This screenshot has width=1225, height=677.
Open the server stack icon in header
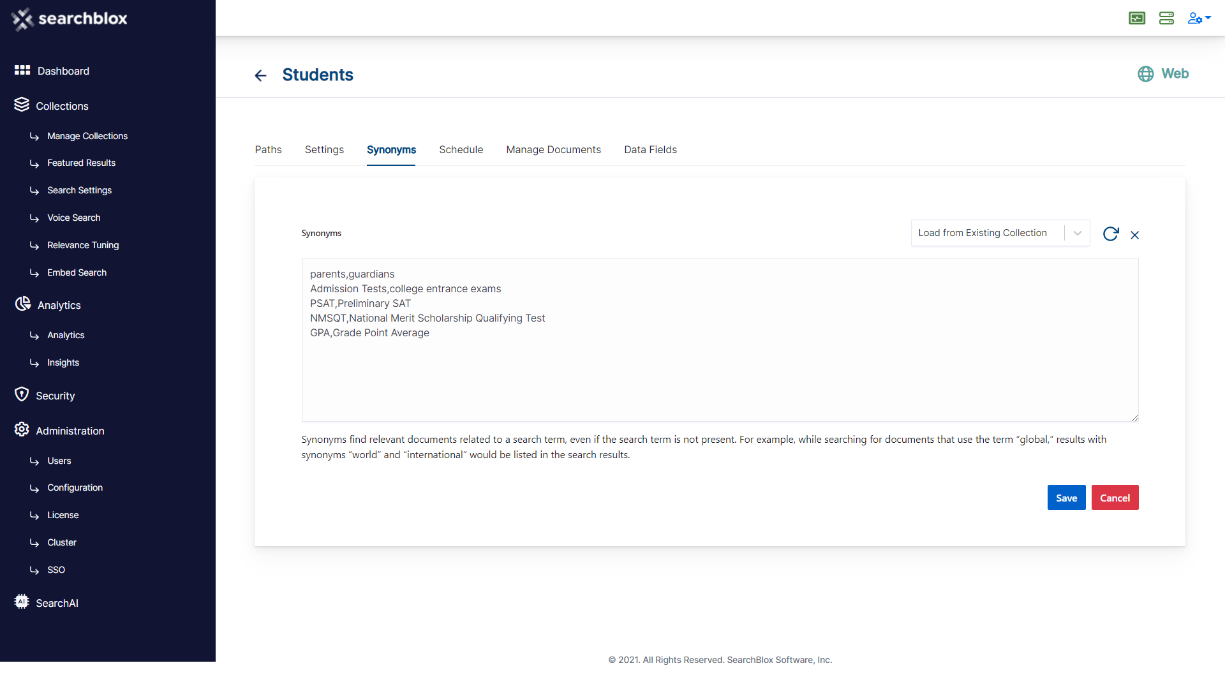(1166, 19)
